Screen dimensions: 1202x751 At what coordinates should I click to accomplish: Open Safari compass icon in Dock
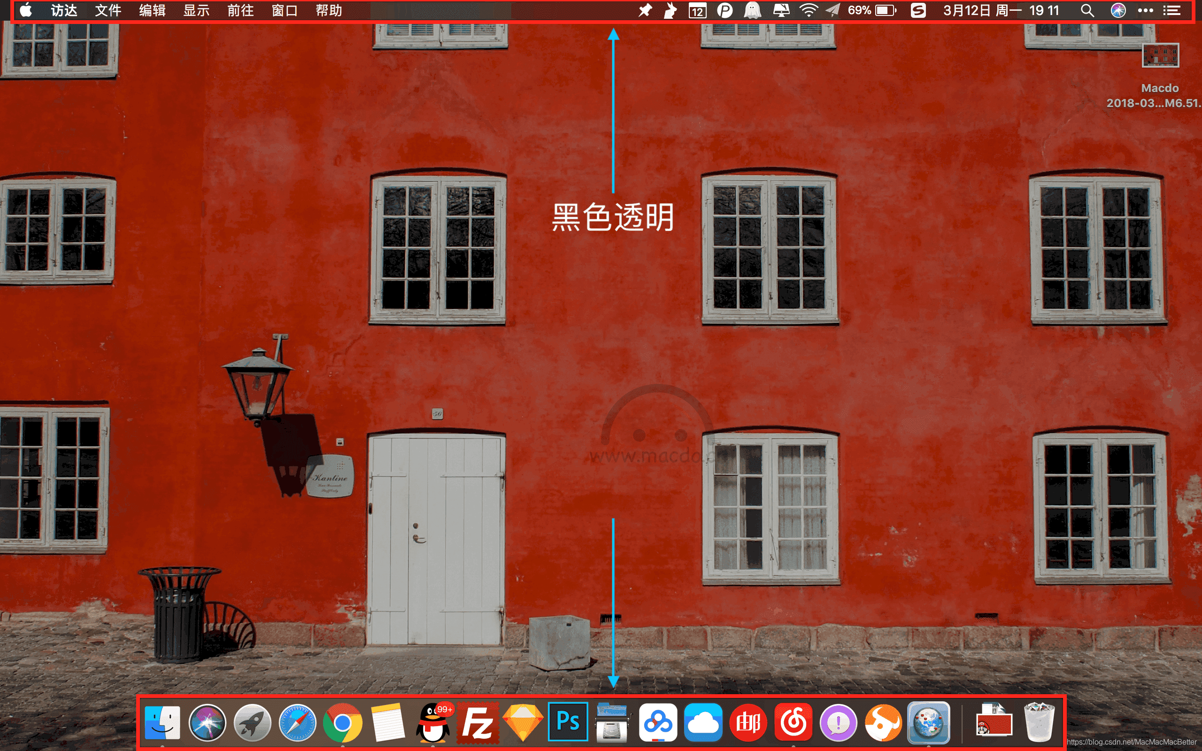click(297, 722)
